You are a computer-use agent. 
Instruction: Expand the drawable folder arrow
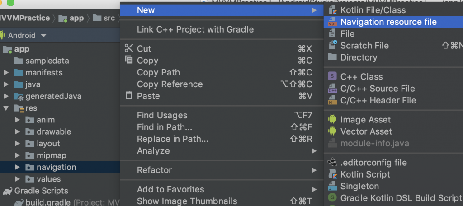coord(18,131)
